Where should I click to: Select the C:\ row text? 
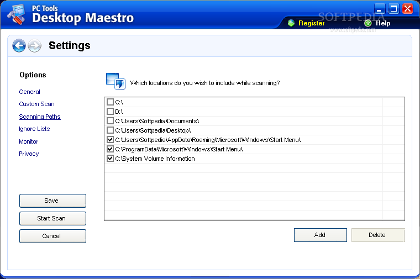pos(119,102)
